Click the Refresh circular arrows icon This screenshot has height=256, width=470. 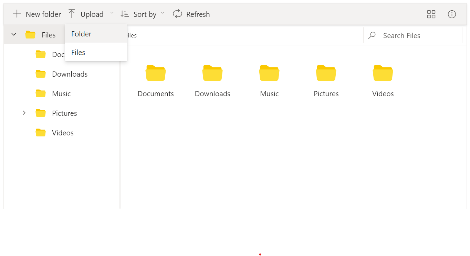coord(177,14)
